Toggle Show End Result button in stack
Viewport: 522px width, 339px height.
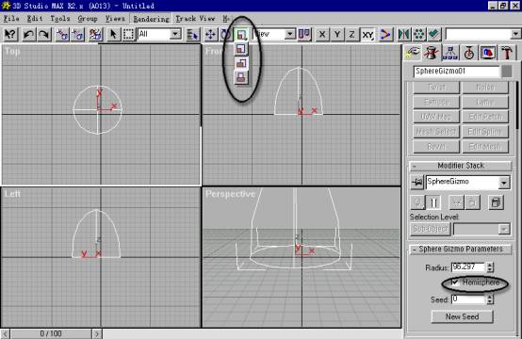pyautogui.click(x=433, y=202)
